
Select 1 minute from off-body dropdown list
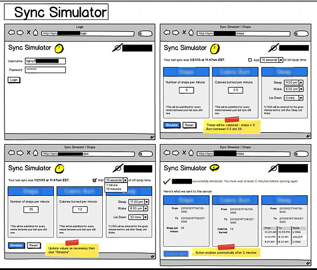(112, 185)
